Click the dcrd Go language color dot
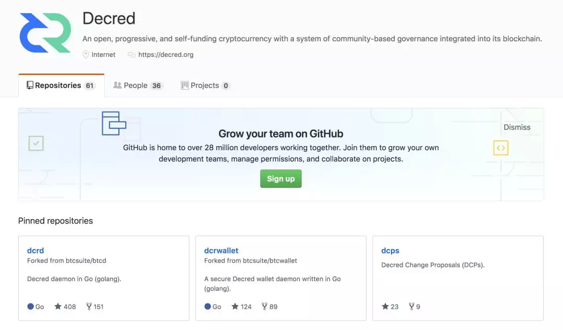 coord(31,307)
